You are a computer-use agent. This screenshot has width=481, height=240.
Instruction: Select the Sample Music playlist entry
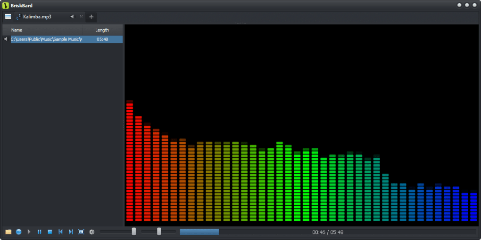tap(46, 40)
